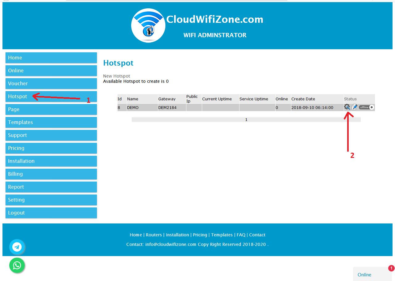
Task: Open the FAQ footer link
Action: tap(241, 235)
